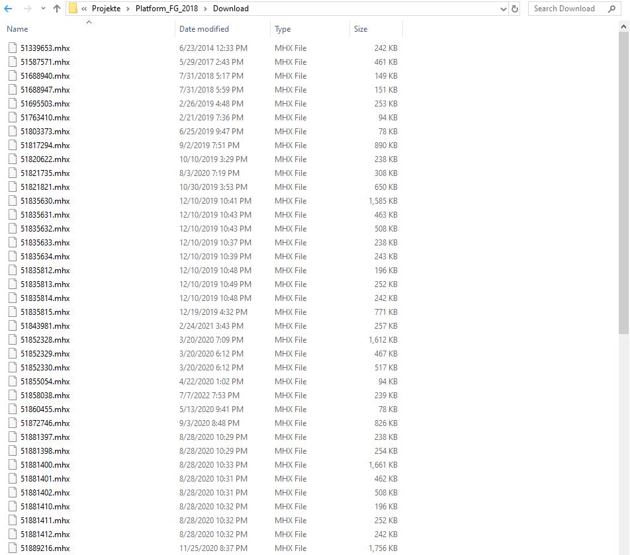This screenshot has width=630, height=555.
Task: Click the Forward navigation arrow
Action: pyautogui.click(x=27, y=9)
